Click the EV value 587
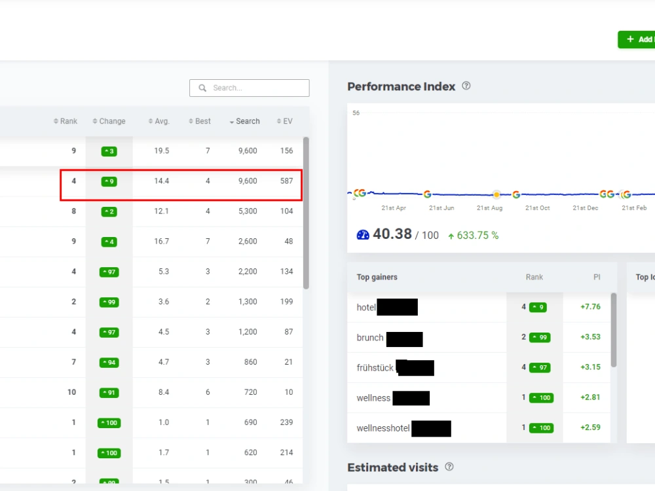Image resolution: width=655 pixels, height=491 pixels. coord(287,181)
